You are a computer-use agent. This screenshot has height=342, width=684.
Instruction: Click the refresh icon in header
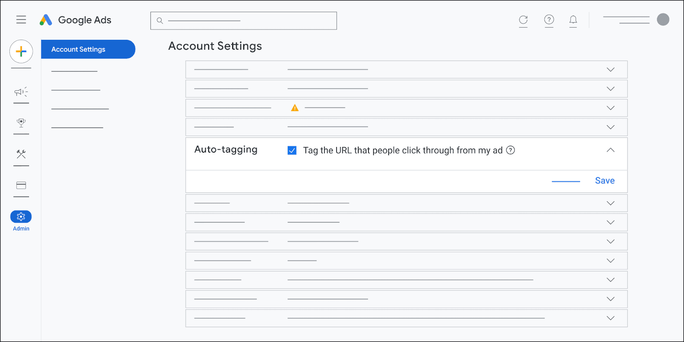pyautogui.click(x=523, y=20)
